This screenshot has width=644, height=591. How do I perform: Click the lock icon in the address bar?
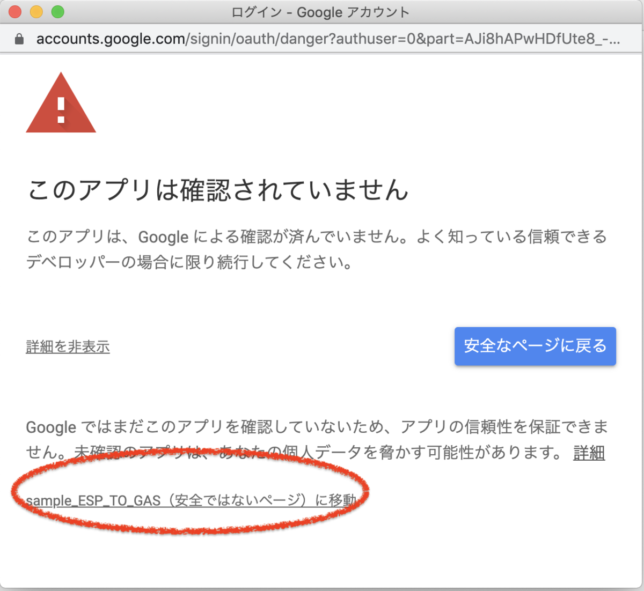coord(19,39)
